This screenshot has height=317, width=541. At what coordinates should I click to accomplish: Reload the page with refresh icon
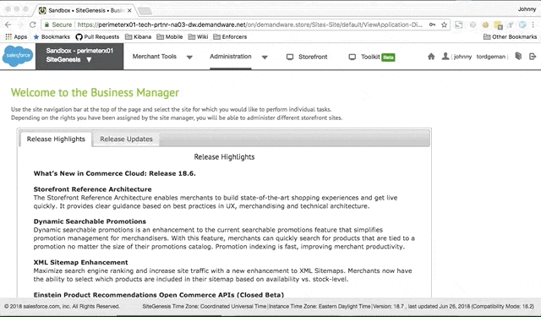tap(33, 25)
